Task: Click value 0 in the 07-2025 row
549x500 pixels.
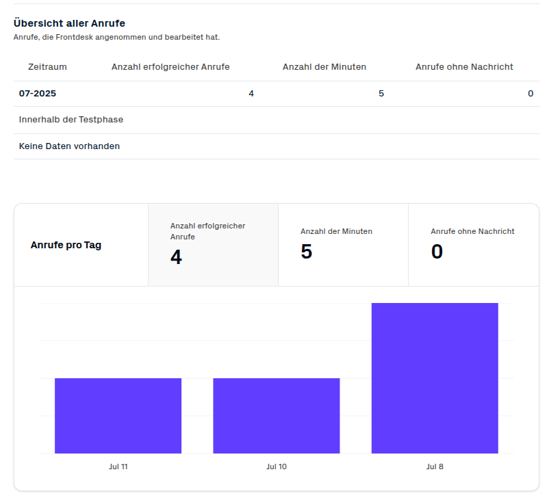Action: pyautogui.click(x=531, y=94)
